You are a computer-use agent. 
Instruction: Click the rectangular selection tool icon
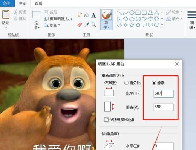(x=37, y=15)
